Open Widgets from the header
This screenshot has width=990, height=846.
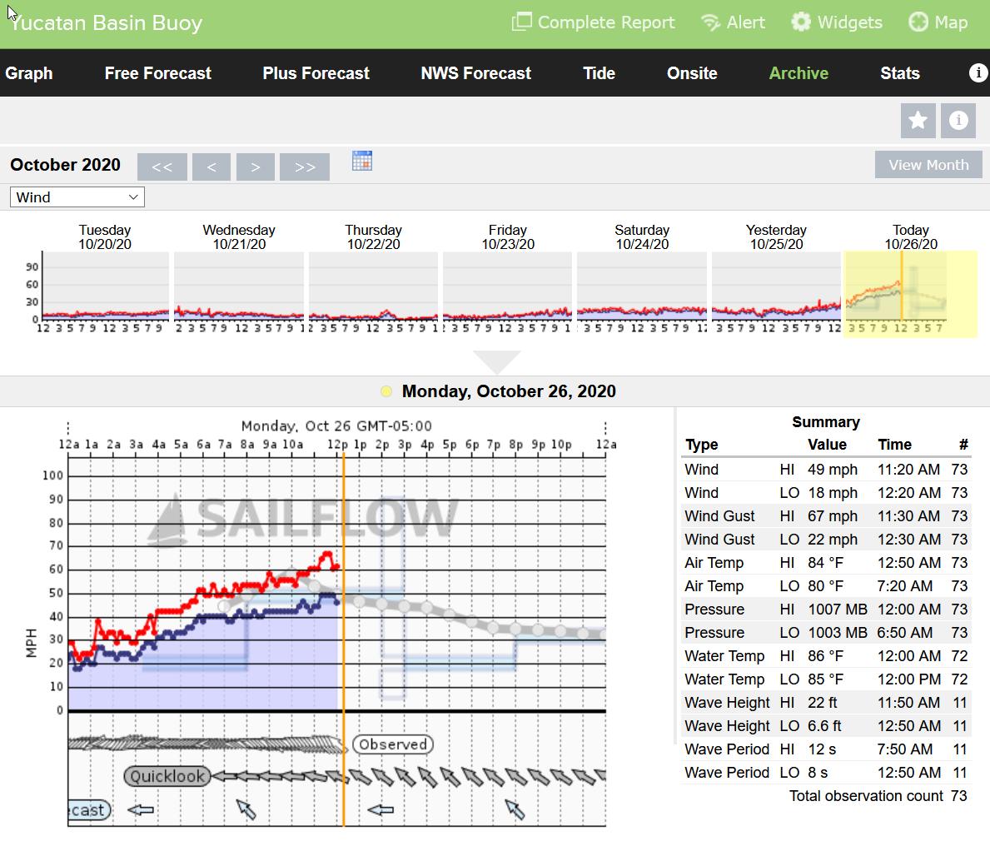[x=837, y=22]
